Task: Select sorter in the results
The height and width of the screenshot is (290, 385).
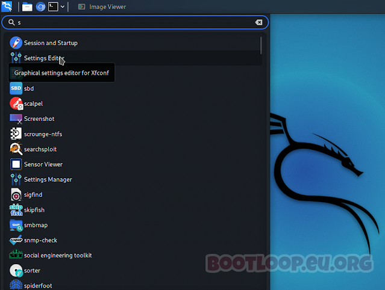Action: (135, 271)
